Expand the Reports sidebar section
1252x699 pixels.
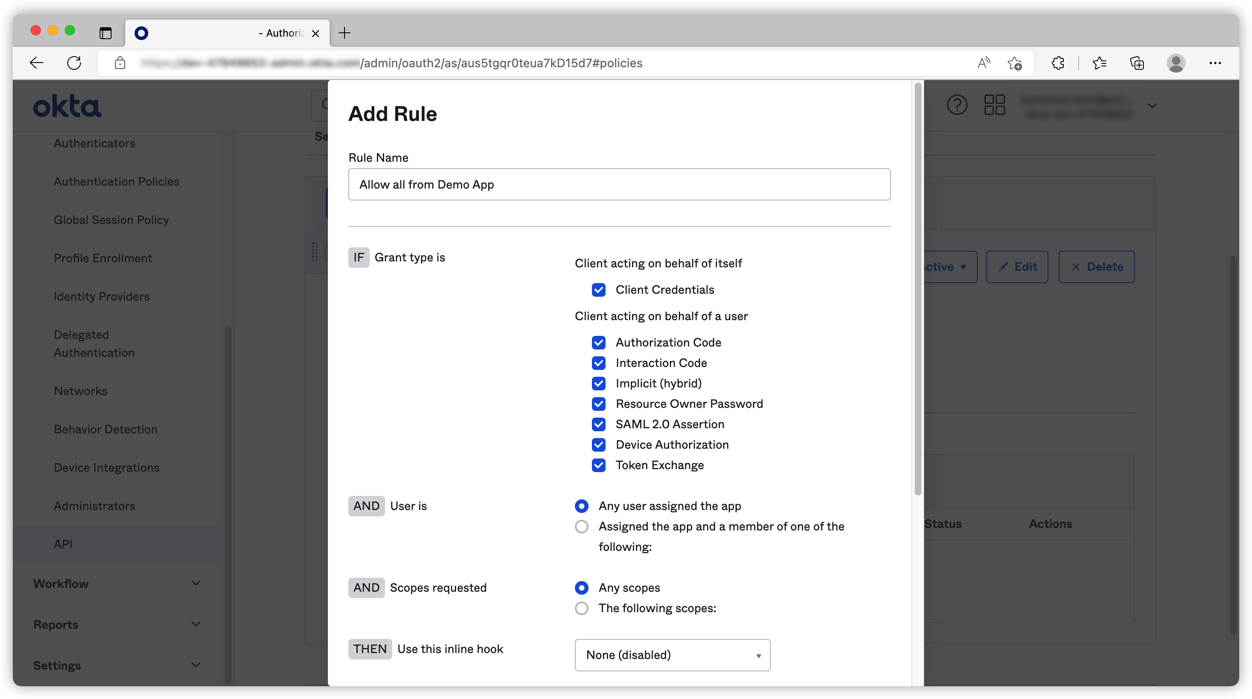click(117, 624)
